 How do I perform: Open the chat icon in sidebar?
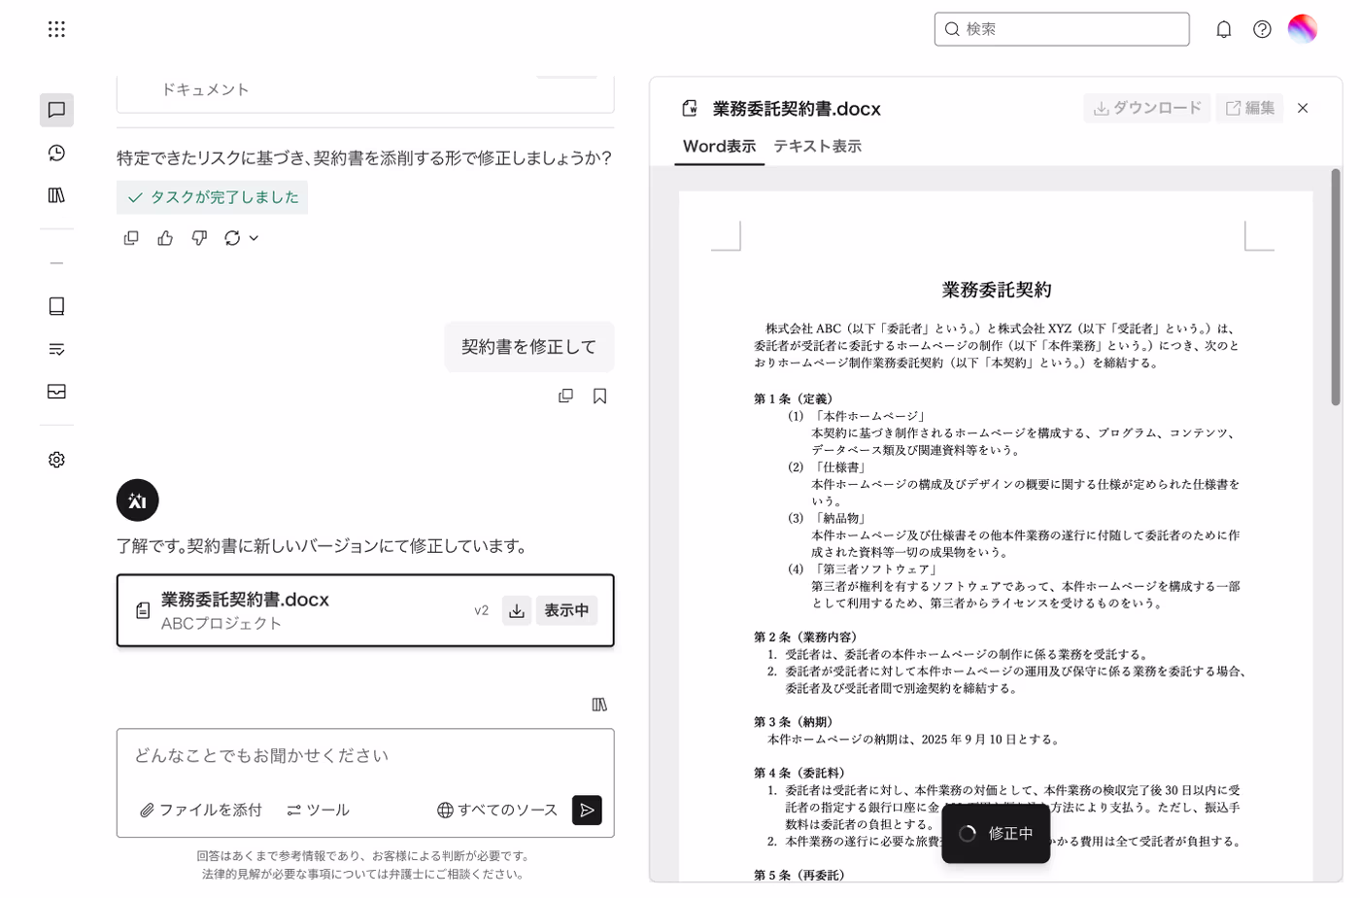tap(56, 110)
